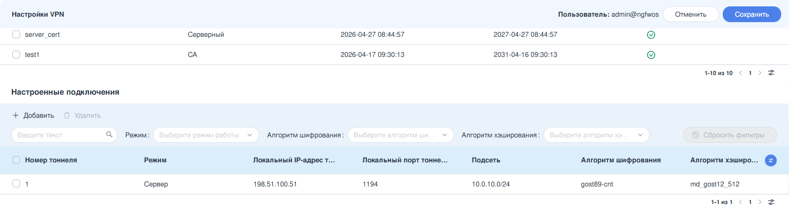Tick the checkbox for test1 certificate
This screenshot has height=208, width=789.
[16, 54]
